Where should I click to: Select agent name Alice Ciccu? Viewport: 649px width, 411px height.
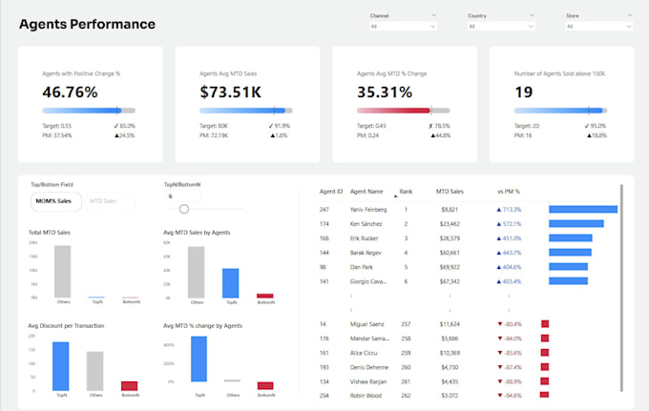tap(364, 353)
